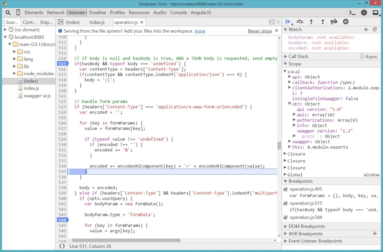
Task: Select swagger-ui.js file
Action: 37,96
